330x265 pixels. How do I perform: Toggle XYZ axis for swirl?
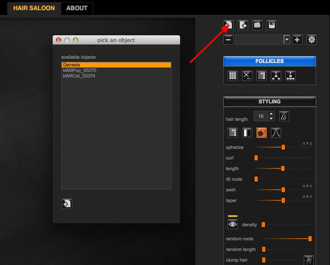307,186
